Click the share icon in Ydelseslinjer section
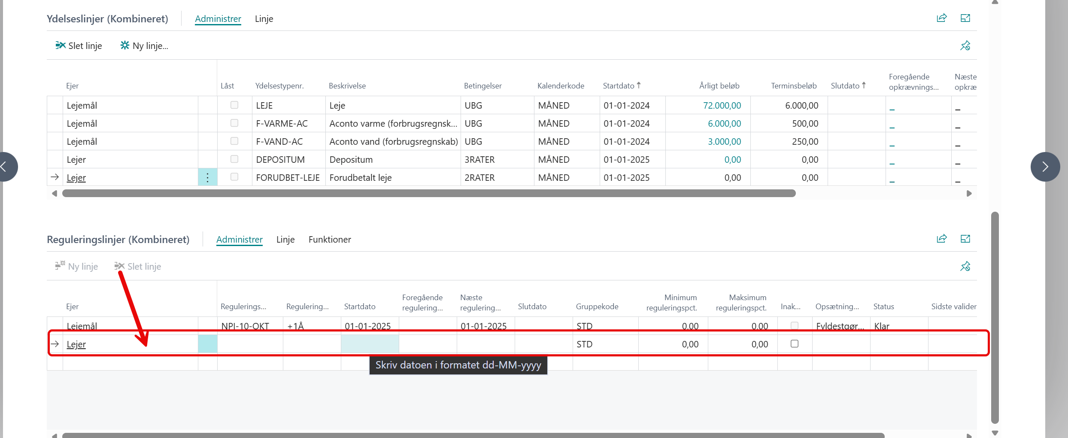The width and height of the screenshot is (1068, 438). [x=941, y=18]
